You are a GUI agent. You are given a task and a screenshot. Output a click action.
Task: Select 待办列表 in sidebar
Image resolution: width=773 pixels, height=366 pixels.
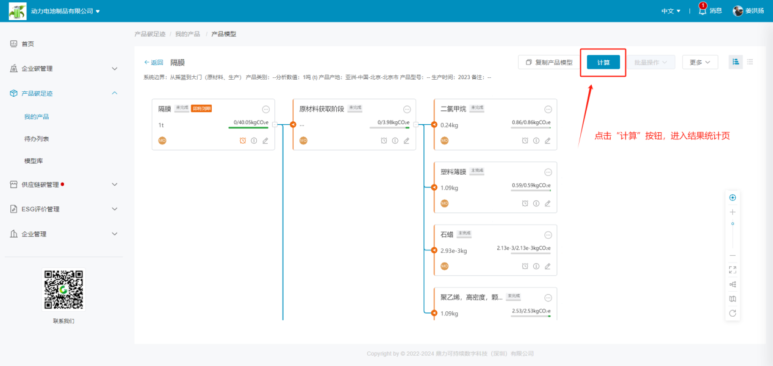coord(37,139)
